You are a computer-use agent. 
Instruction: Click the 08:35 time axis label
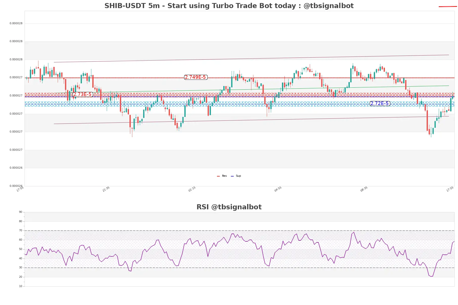point(364,189)
